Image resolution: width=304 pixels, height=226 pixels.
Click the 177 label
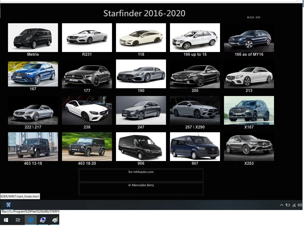(87, 90)
